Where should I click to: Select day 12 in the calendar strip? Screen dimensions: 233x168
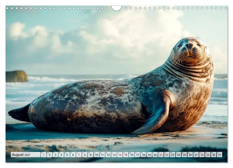[108, 155]
